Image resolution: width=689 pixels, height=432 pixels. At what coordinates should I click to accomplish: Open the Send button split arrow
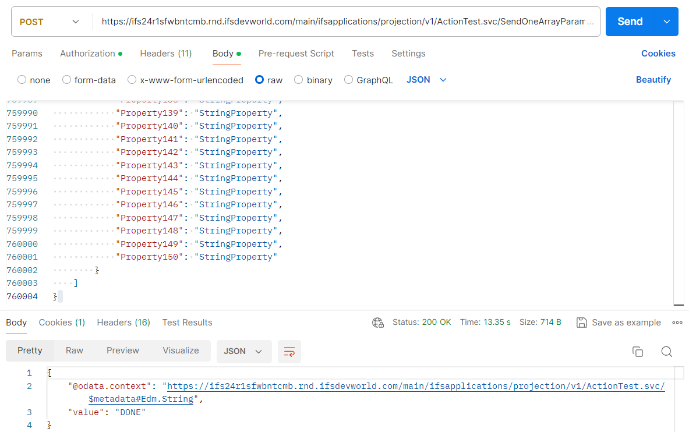pyautogui.click(x=668, y=21)
